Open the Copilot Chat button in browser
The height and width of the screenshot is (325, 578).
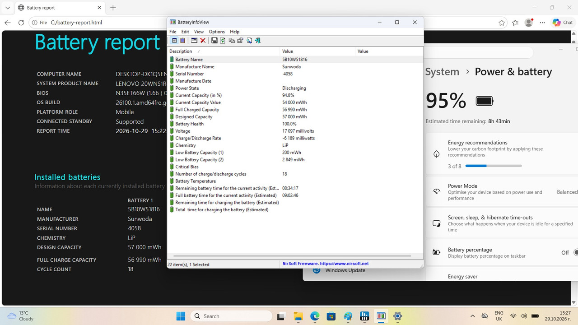[x=563, y=23]
